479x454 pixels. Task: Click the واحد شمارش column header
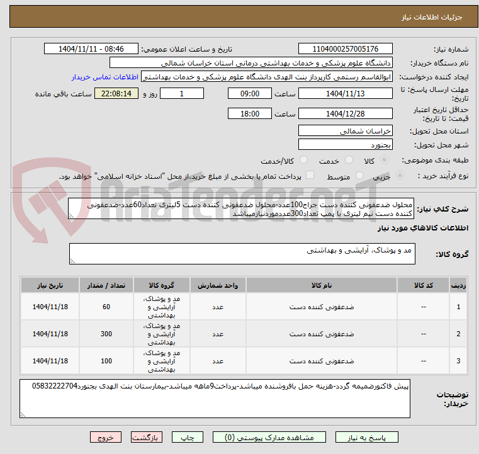tap(218, 285)
